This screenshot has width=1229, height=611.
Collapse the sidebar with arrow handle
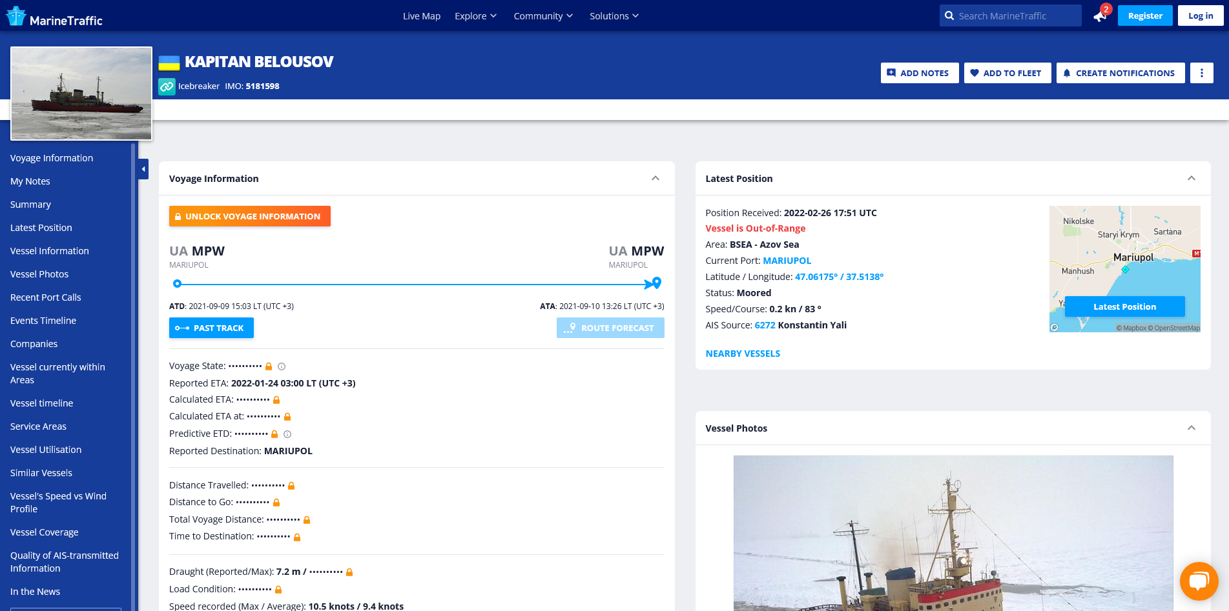pyautogui.click(x=143, y=169)
